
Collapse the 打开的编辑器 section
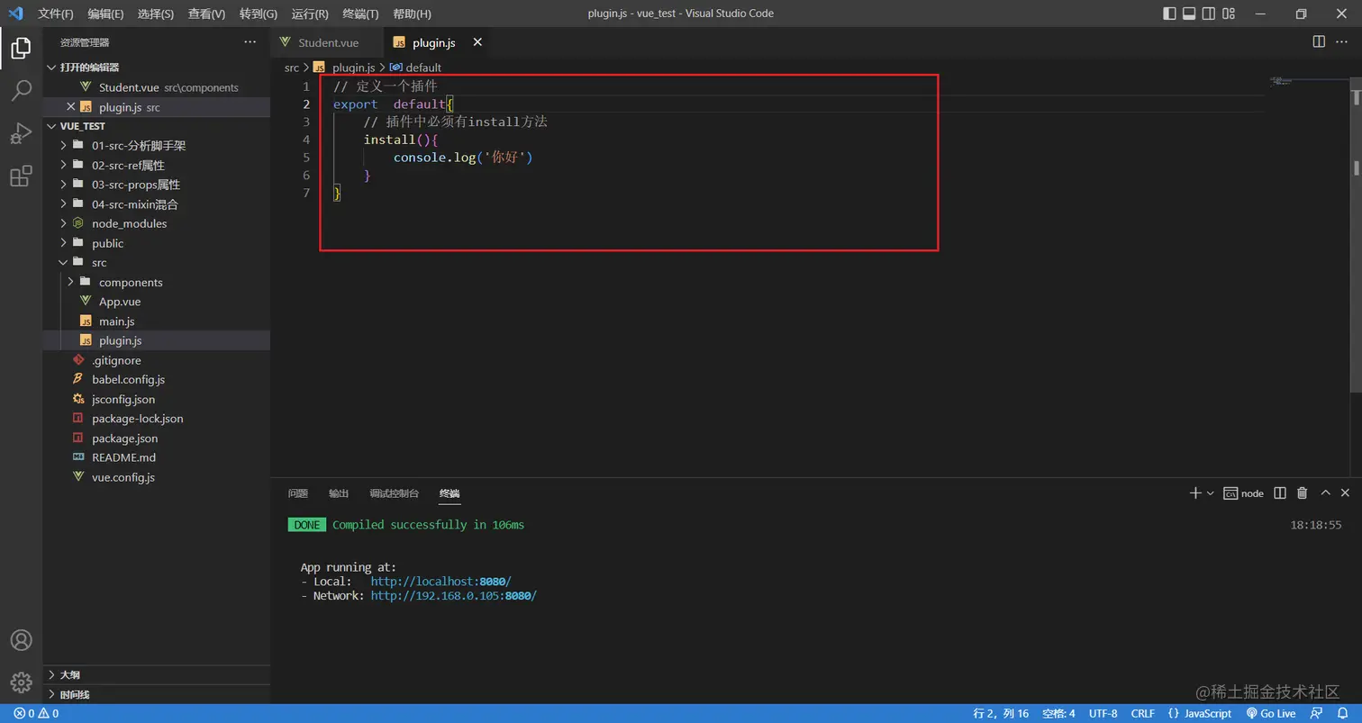click(157, 68)
